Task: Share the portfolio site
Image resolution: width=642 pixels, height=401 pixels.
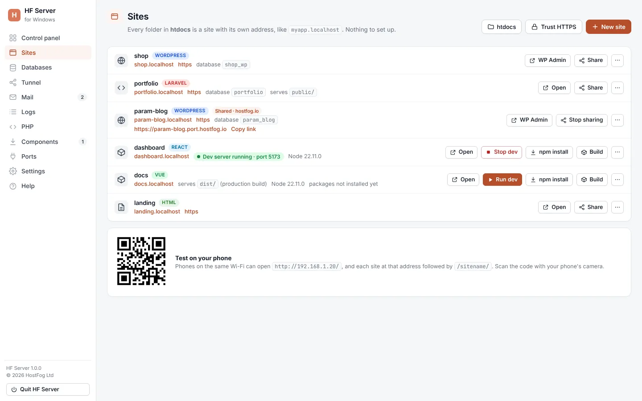Action: pos(591,88)
